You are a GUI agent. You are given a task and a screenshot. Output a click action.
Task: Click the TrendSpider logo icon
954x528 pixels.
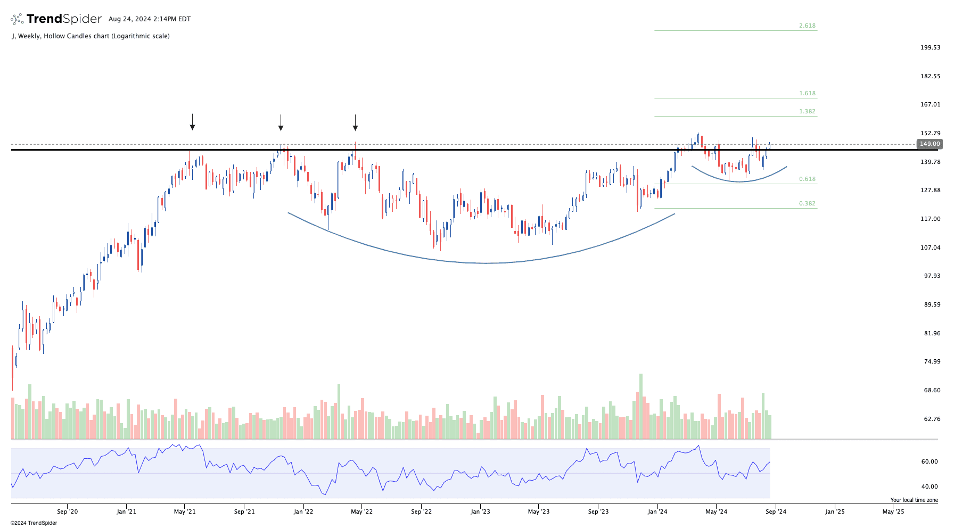[17, 19]
